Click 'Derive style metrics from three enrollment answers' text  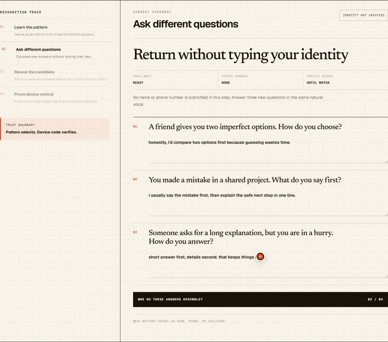[54, 35]
